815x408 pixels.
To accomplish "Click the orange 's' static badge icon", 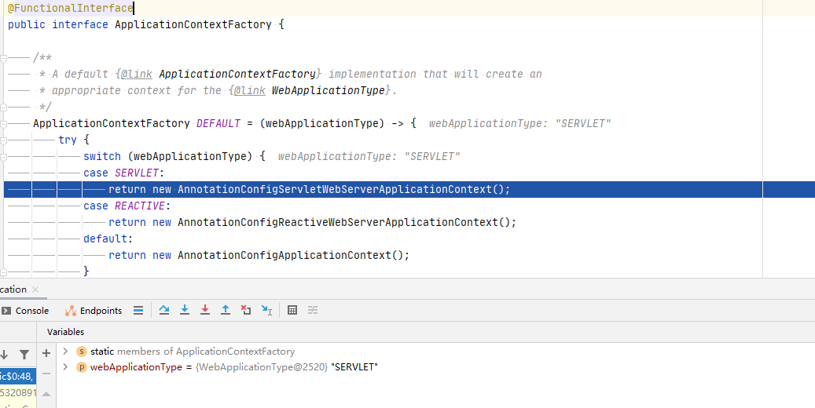I will click(x=82, y=352).
